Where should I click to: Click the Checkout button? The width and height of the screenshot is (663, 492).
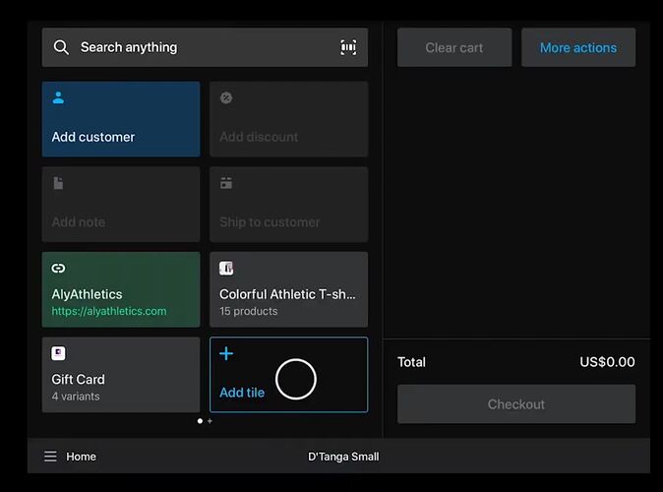515,404
